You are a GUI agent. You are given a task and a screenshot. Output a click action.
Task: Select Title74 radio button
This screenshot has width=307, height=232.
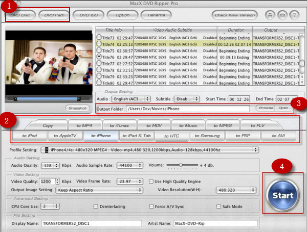tap(99, 43)
